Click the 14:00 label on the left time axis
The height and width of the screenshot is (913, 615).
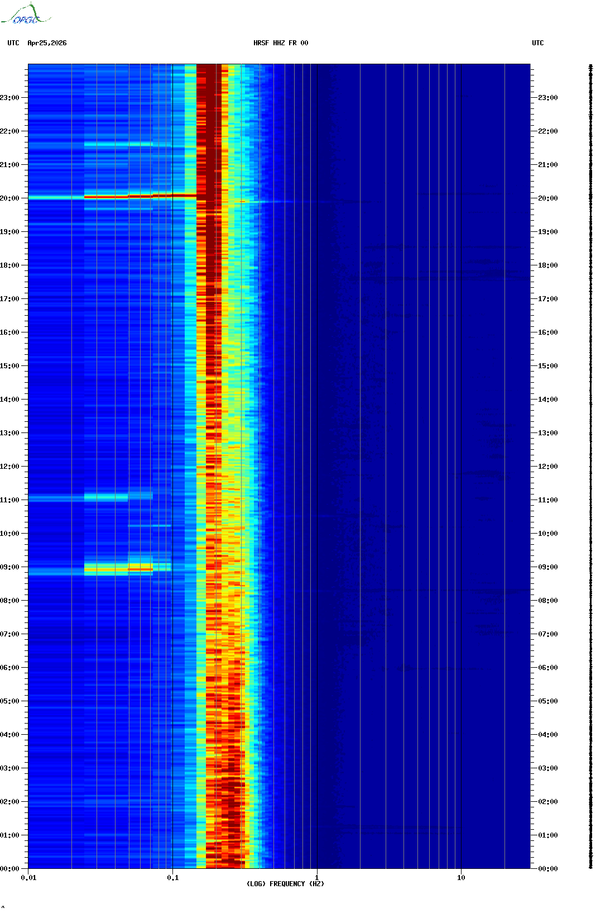[9, 400]
